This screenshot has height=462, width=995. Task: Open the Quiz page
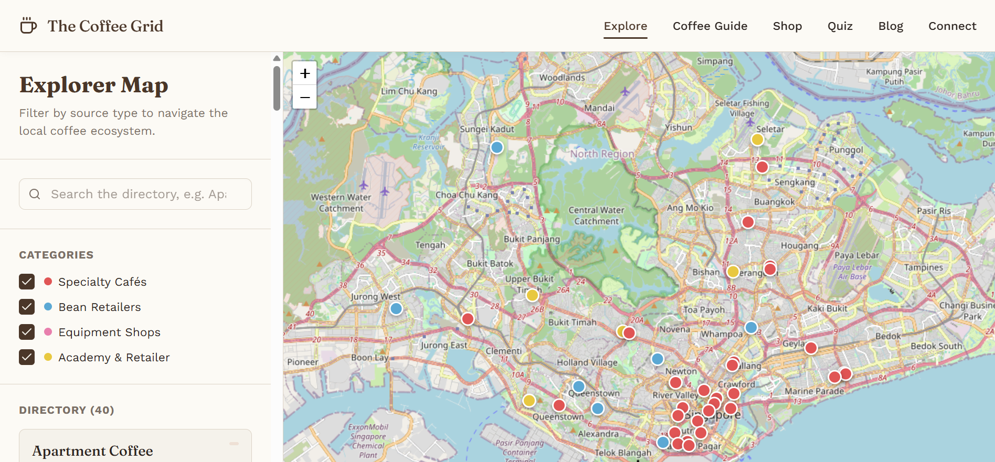pos(840,26)
